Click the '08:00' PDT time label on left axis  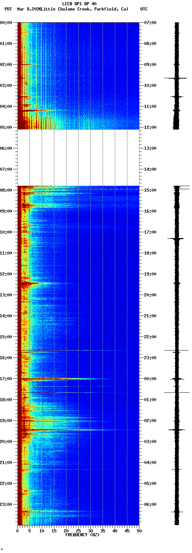click(x=6, y=190)
